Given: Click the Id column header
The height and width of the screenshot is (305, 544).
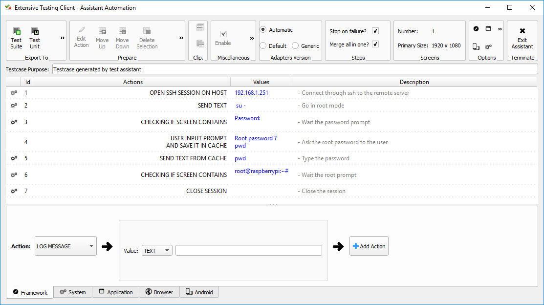Looking at the screenshot, I should point(28,82).
